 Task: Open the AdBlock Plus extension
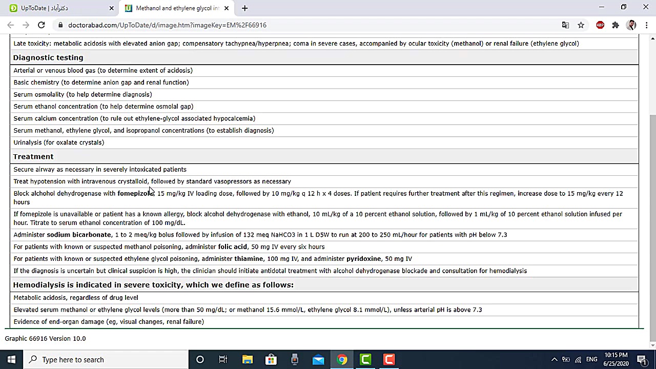point(600,25)
